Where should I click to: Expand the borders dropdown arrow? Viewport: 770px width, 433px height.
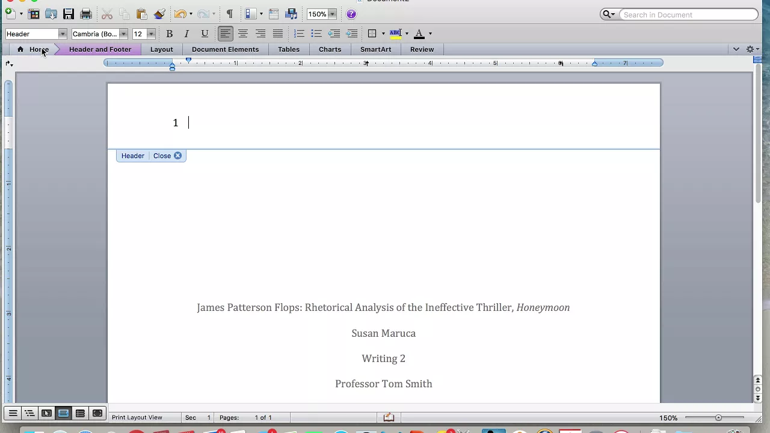pyautogui.click(x=383, y=34)
